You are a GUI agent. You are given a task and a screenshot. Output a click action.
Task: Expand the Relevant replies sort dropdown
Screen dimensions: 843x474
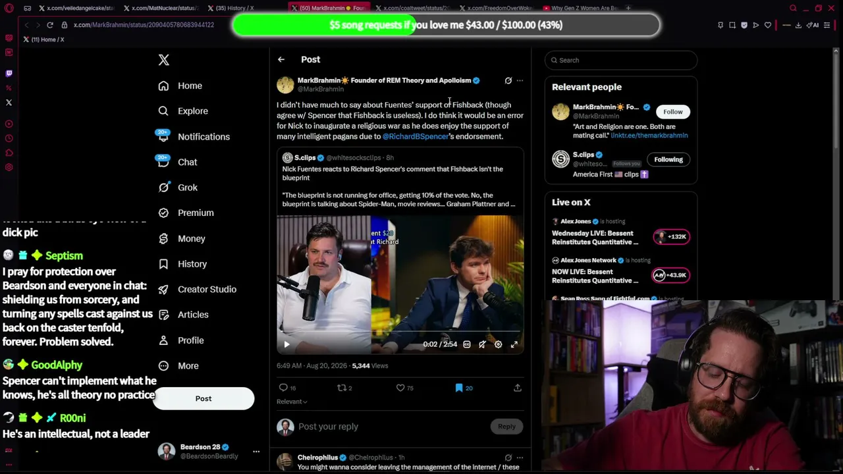point(292,402)
